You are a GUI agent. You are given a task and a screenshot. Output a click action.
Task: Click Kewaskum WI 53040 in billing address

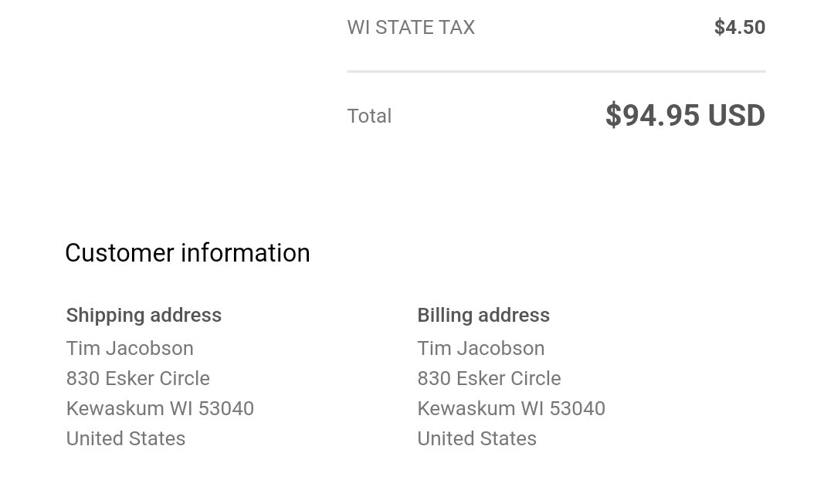pos(511,408)
